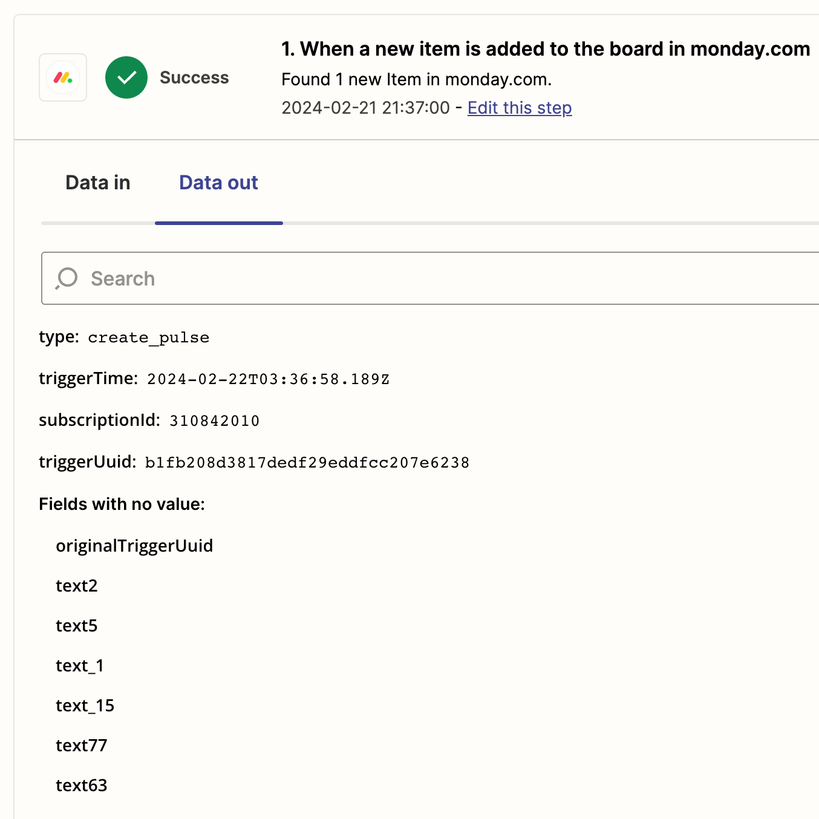Click the text_1 field entry
The width and height of the screenshot is (819, 819).
[x=80, y=665]
